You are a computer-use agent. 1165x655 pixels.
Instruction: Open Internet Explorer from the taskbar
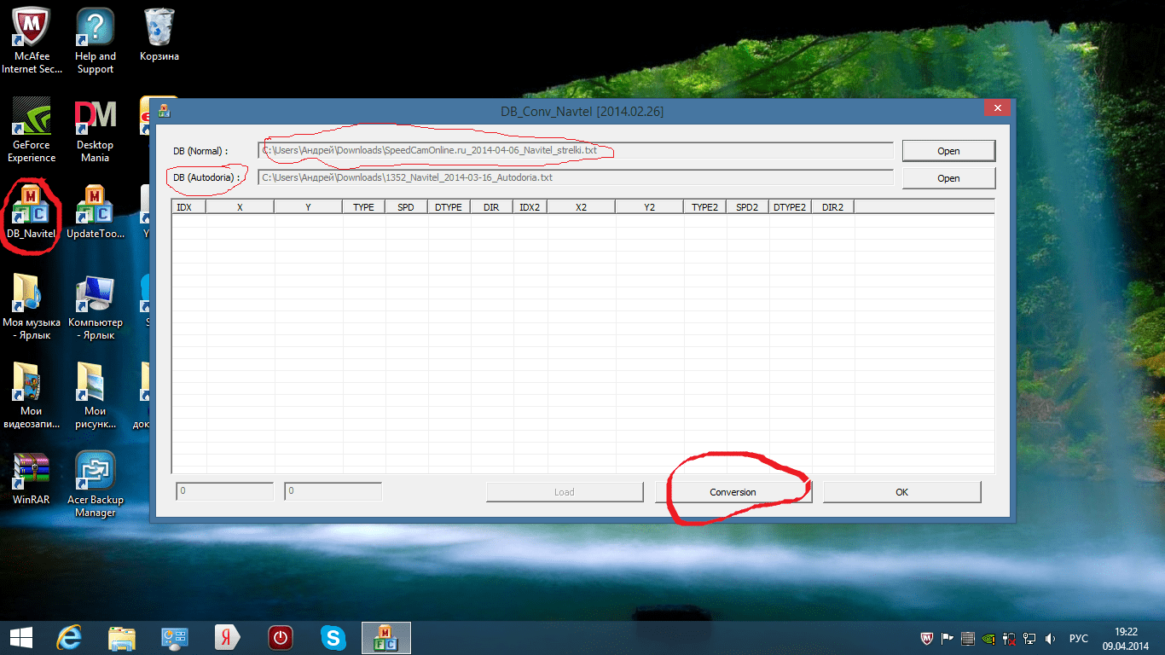coord(68,637)
